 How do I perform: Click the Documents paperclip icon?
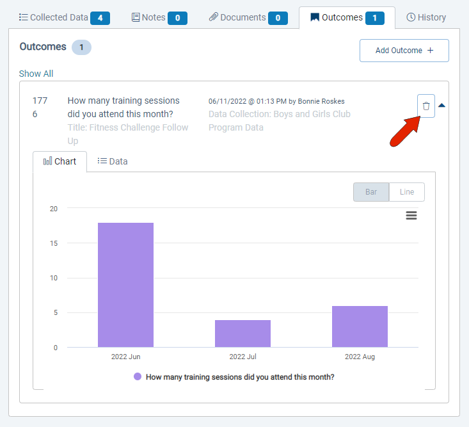214,17
